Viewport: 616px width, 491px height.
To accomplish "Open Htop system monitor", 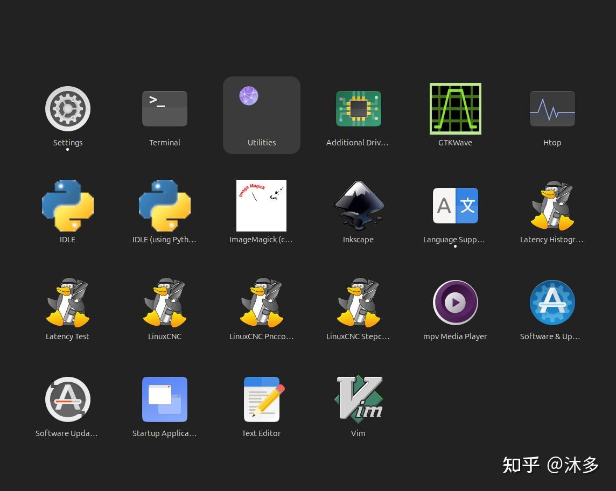I will 552,108.
